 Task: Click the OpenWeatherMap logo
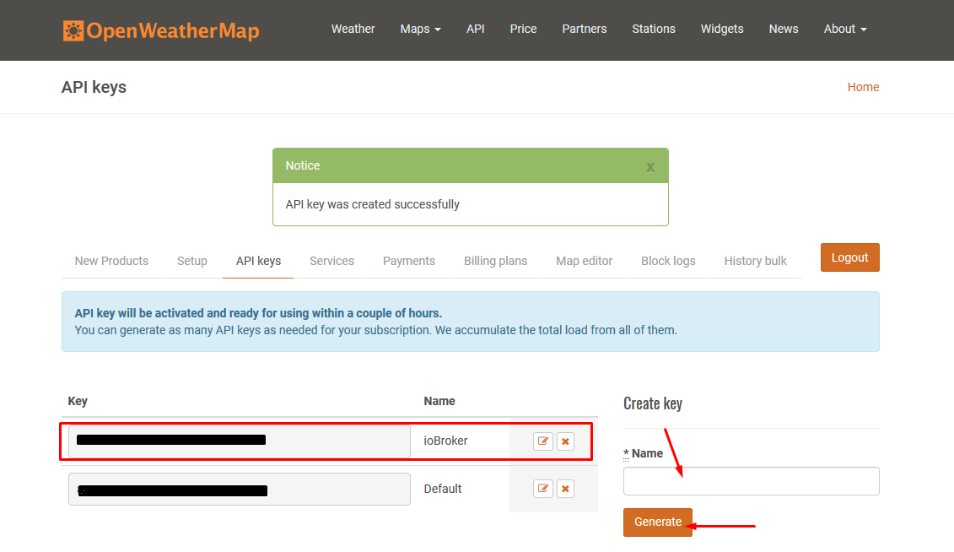(161, 30)
